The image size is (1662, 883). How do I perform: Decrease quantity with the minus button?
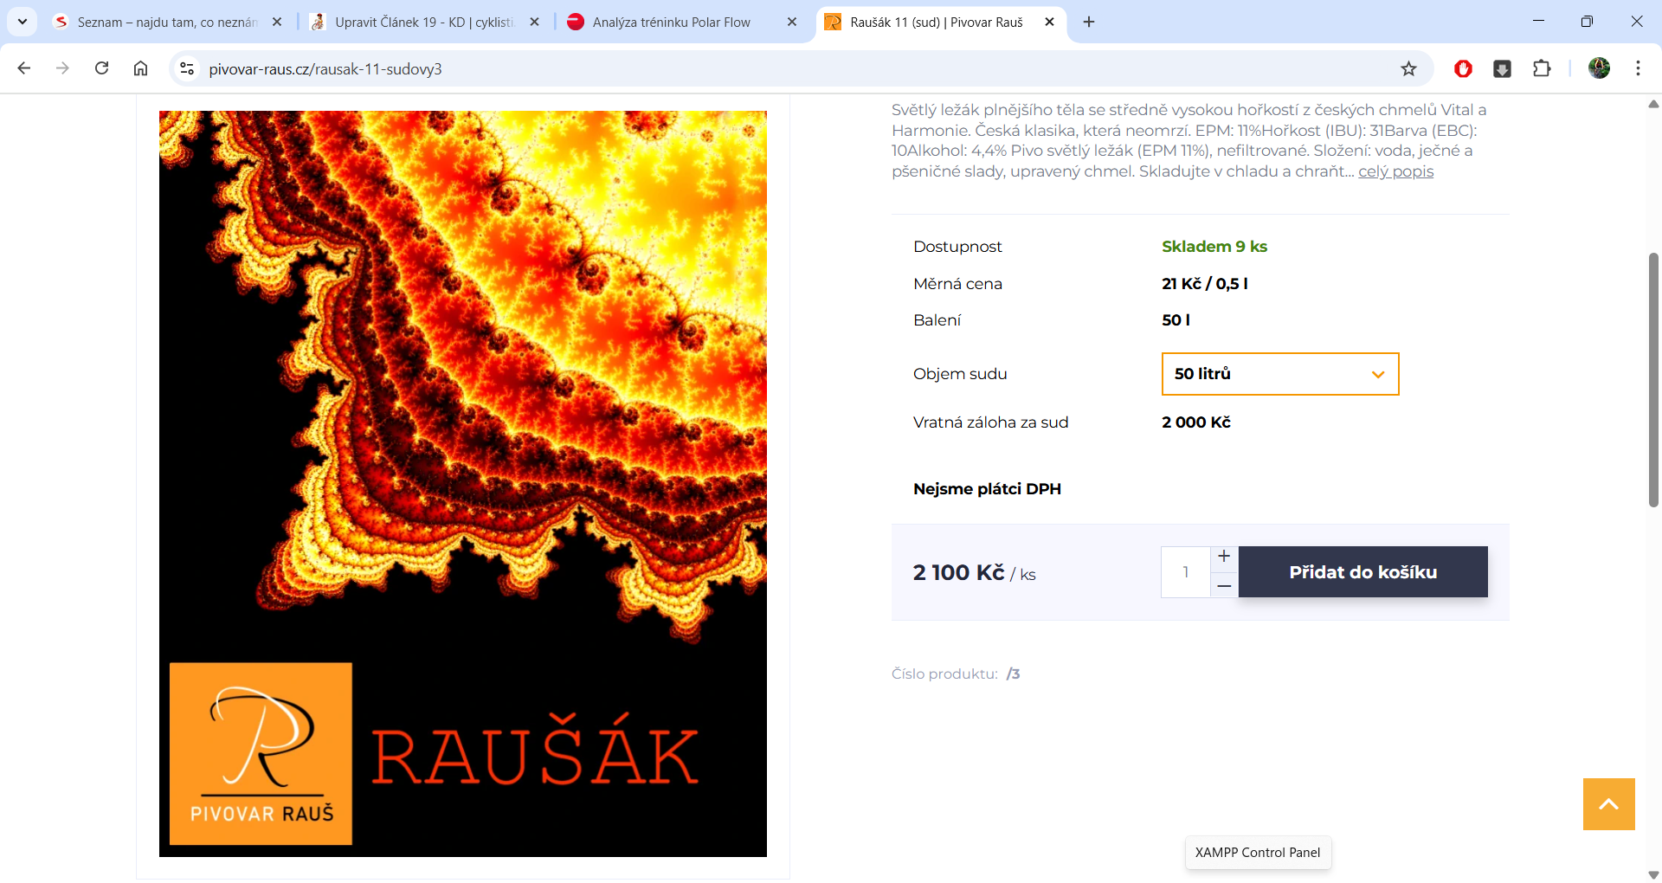[x=1224, y=586]
